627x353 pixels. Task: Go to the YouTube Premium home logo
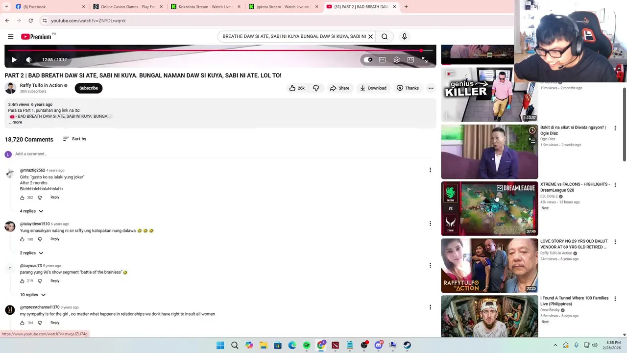pyautogui.click(x=36, y=36)
